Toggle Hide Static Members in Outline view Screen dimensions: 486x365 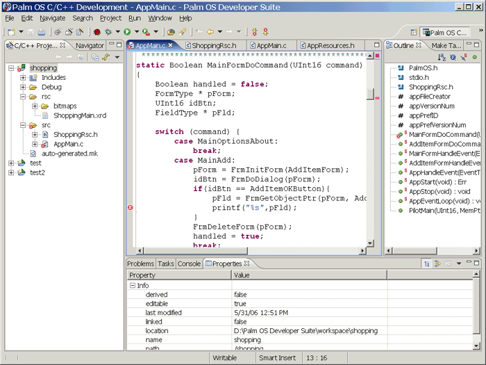pos(464,57)
